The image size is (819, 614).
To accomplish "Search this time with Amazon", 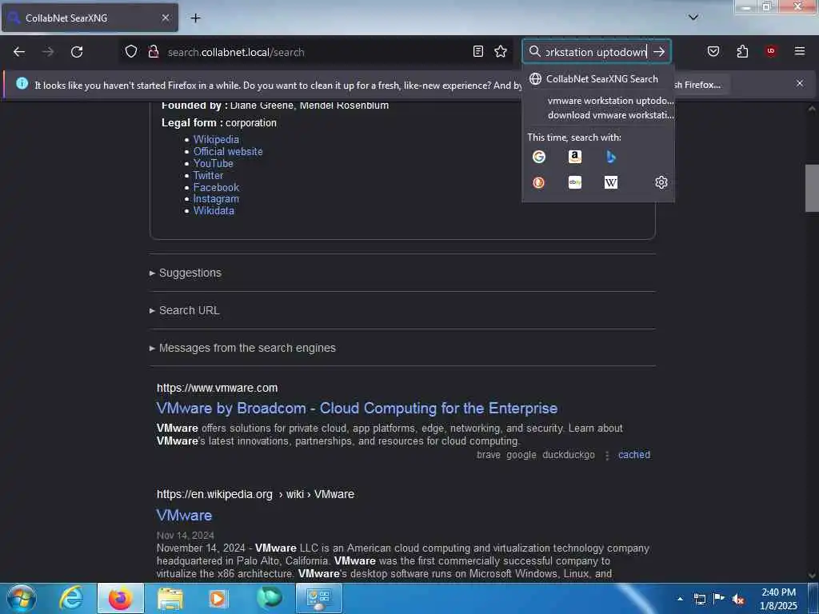I will point(575,157).
